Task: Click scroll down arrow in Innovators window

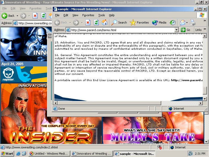Action: (x=206, y=142)
